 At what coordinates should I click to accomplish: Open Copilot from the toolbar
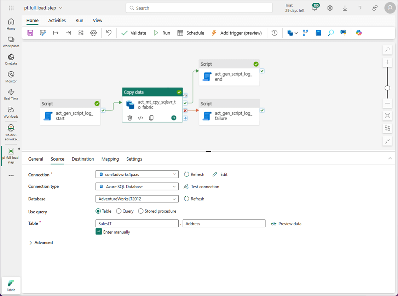point(359,33)
